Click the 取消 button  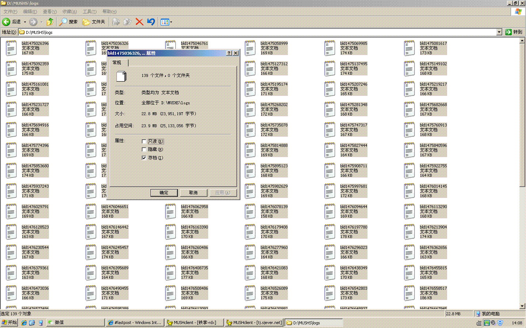point(194,193)
